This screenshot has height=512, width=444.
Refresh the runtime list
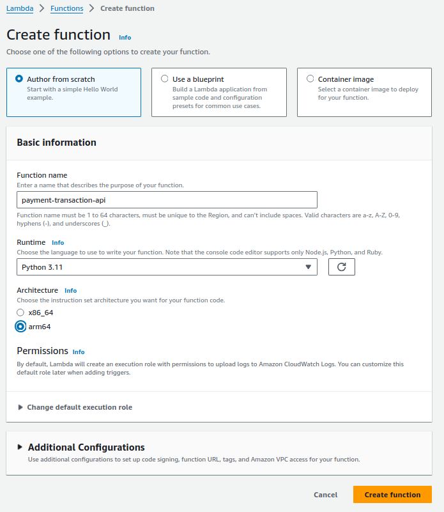pyautogui.click(x=341, y=267)
